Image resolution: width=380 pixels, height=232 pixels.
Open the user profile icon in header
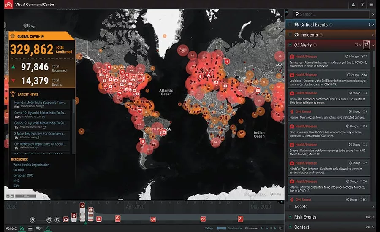353,5
